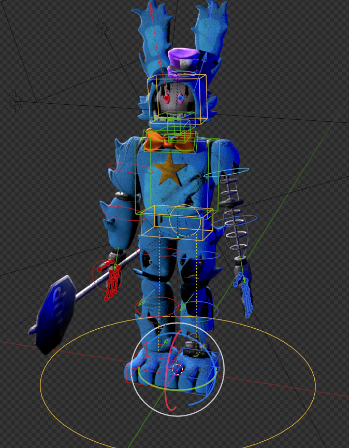Select the orange bow tie
The height and width of the screenshot is (448, 349).
coord(168,141)
